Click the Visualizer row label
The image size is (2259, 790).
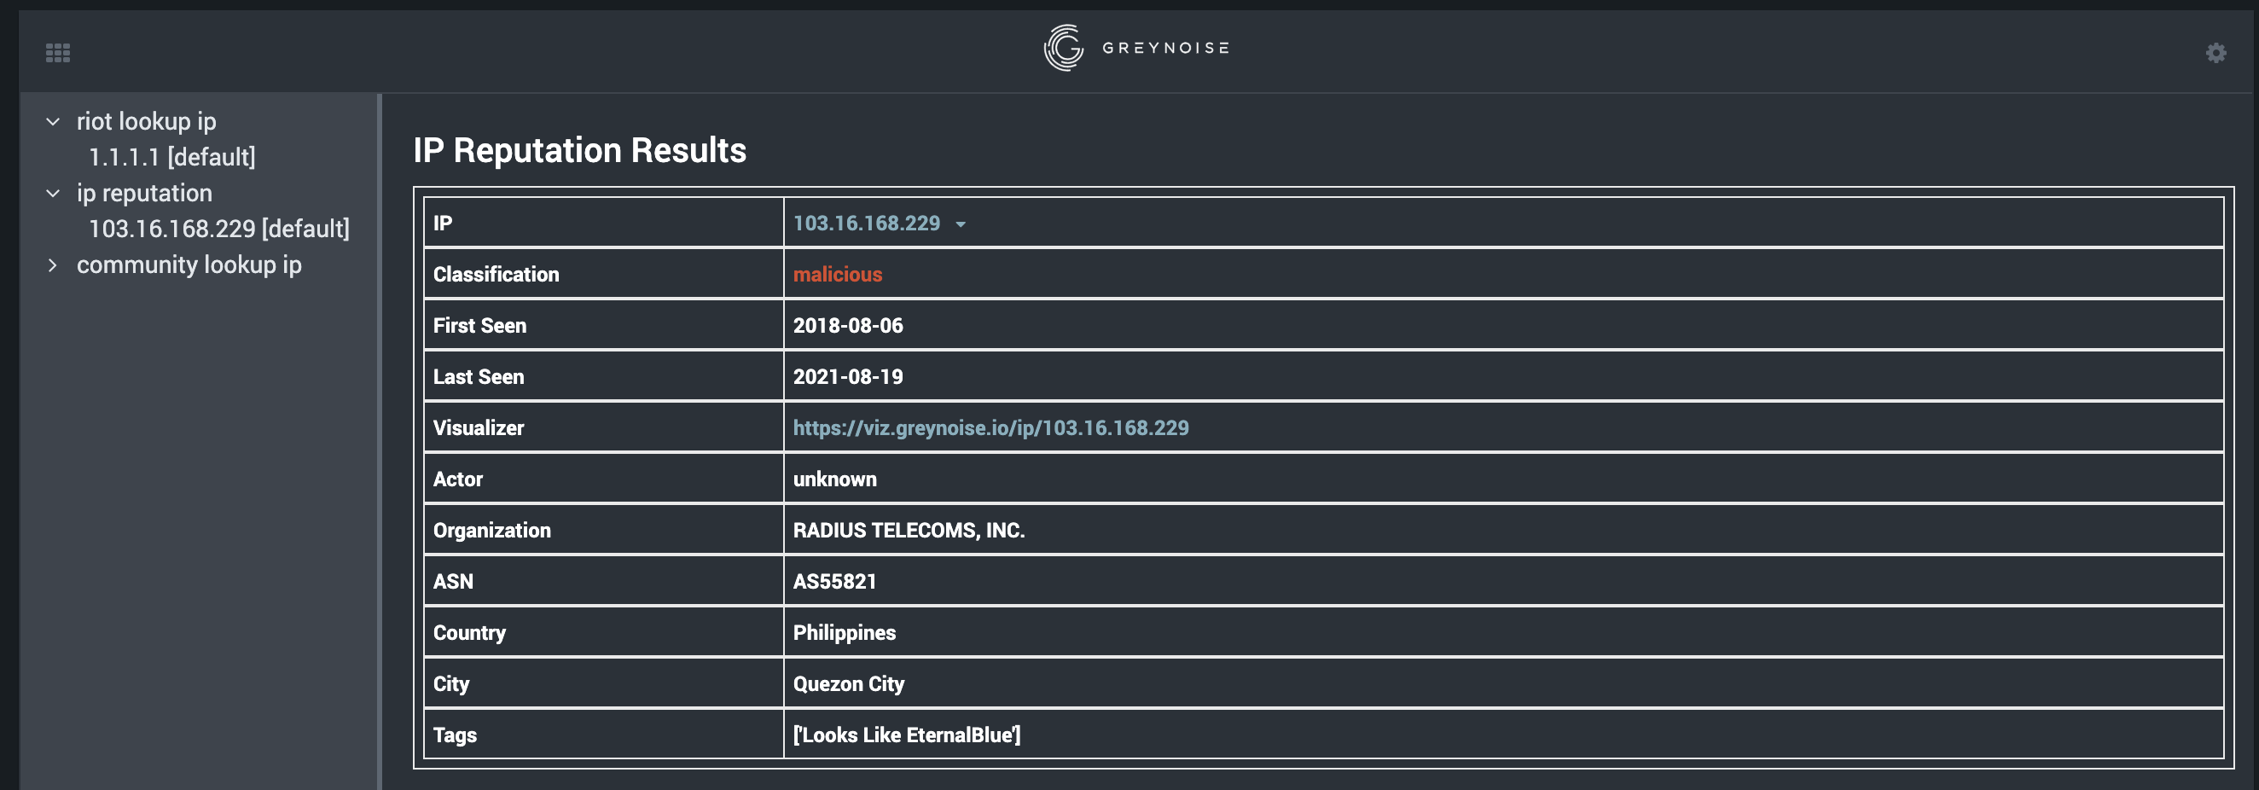479,428
